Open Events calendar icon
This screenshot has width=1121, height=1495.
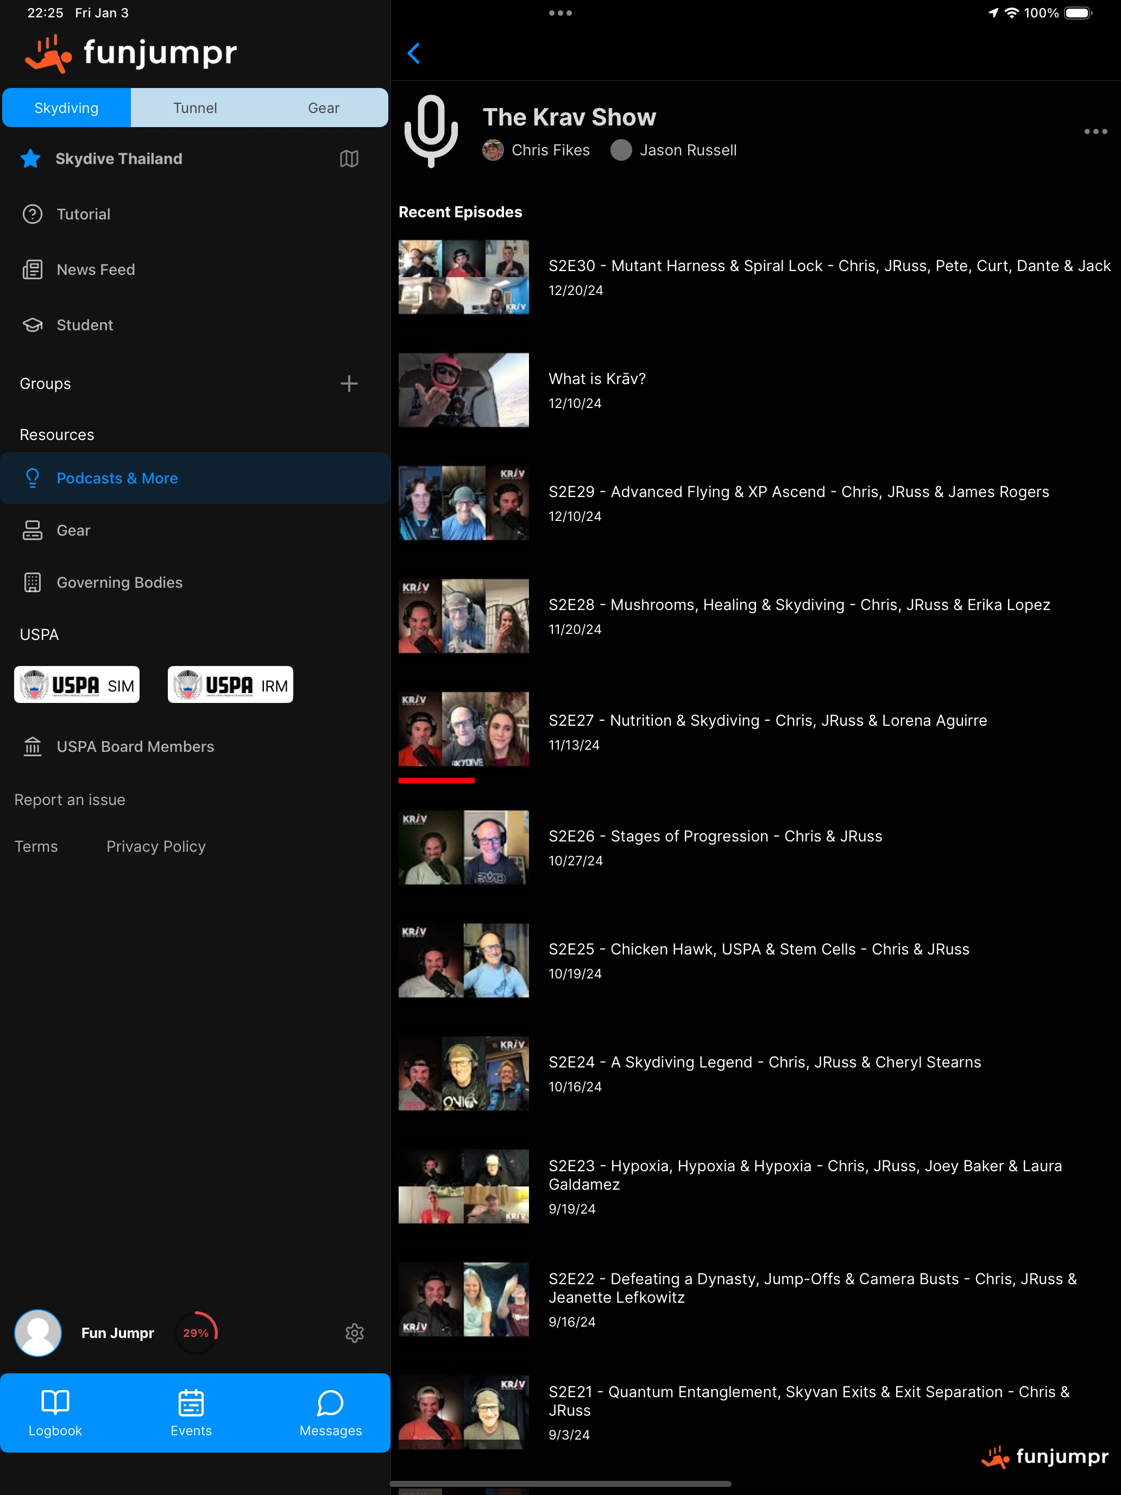coord(191,1412)
